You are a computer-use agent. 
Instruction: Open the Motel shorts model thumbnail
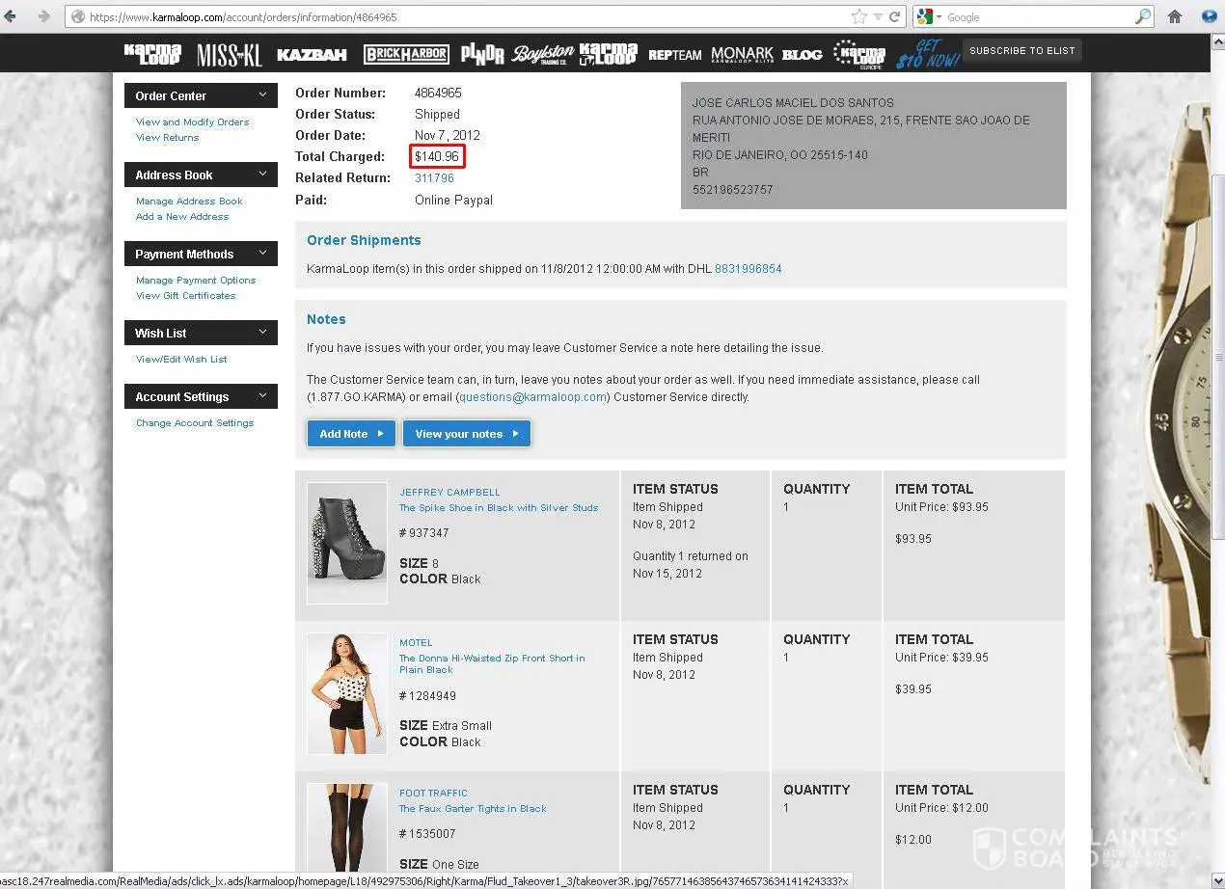(x=347, y=694)
